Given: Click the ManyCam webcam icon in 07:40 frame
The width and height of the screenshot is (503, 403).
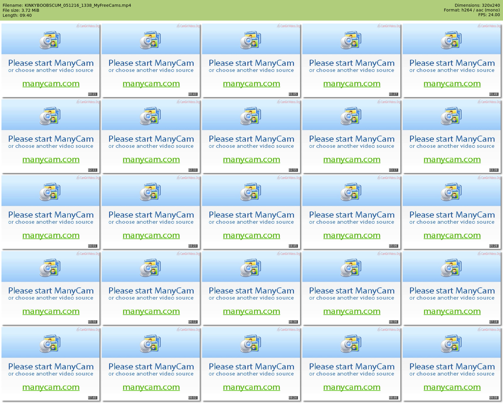Looking at the screenshot, I should [50, 344].
